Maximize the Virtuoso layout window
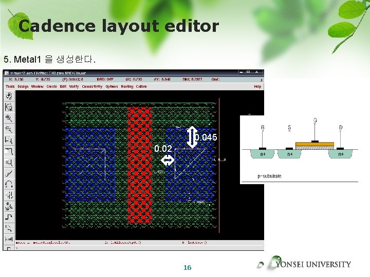 click(248, 72)
